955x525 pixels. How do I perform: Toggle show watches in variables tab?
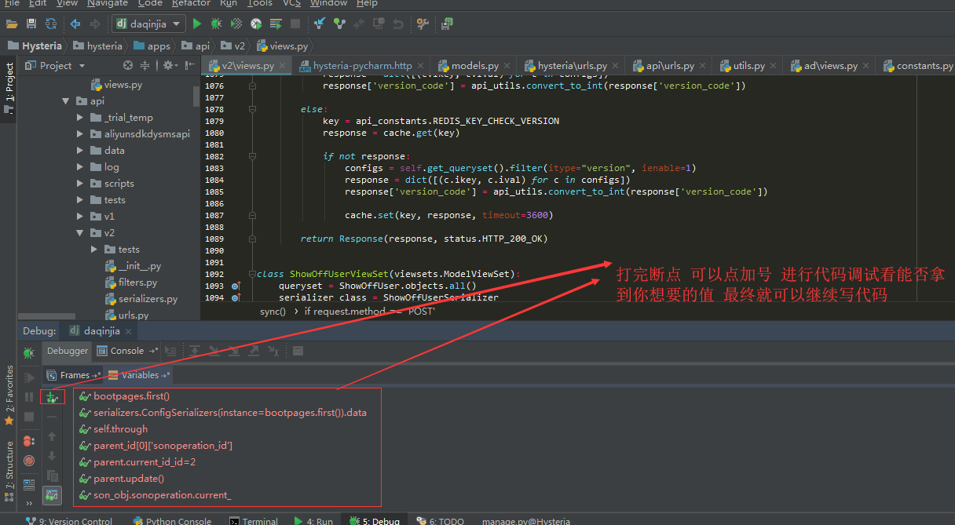coord(52,495)
